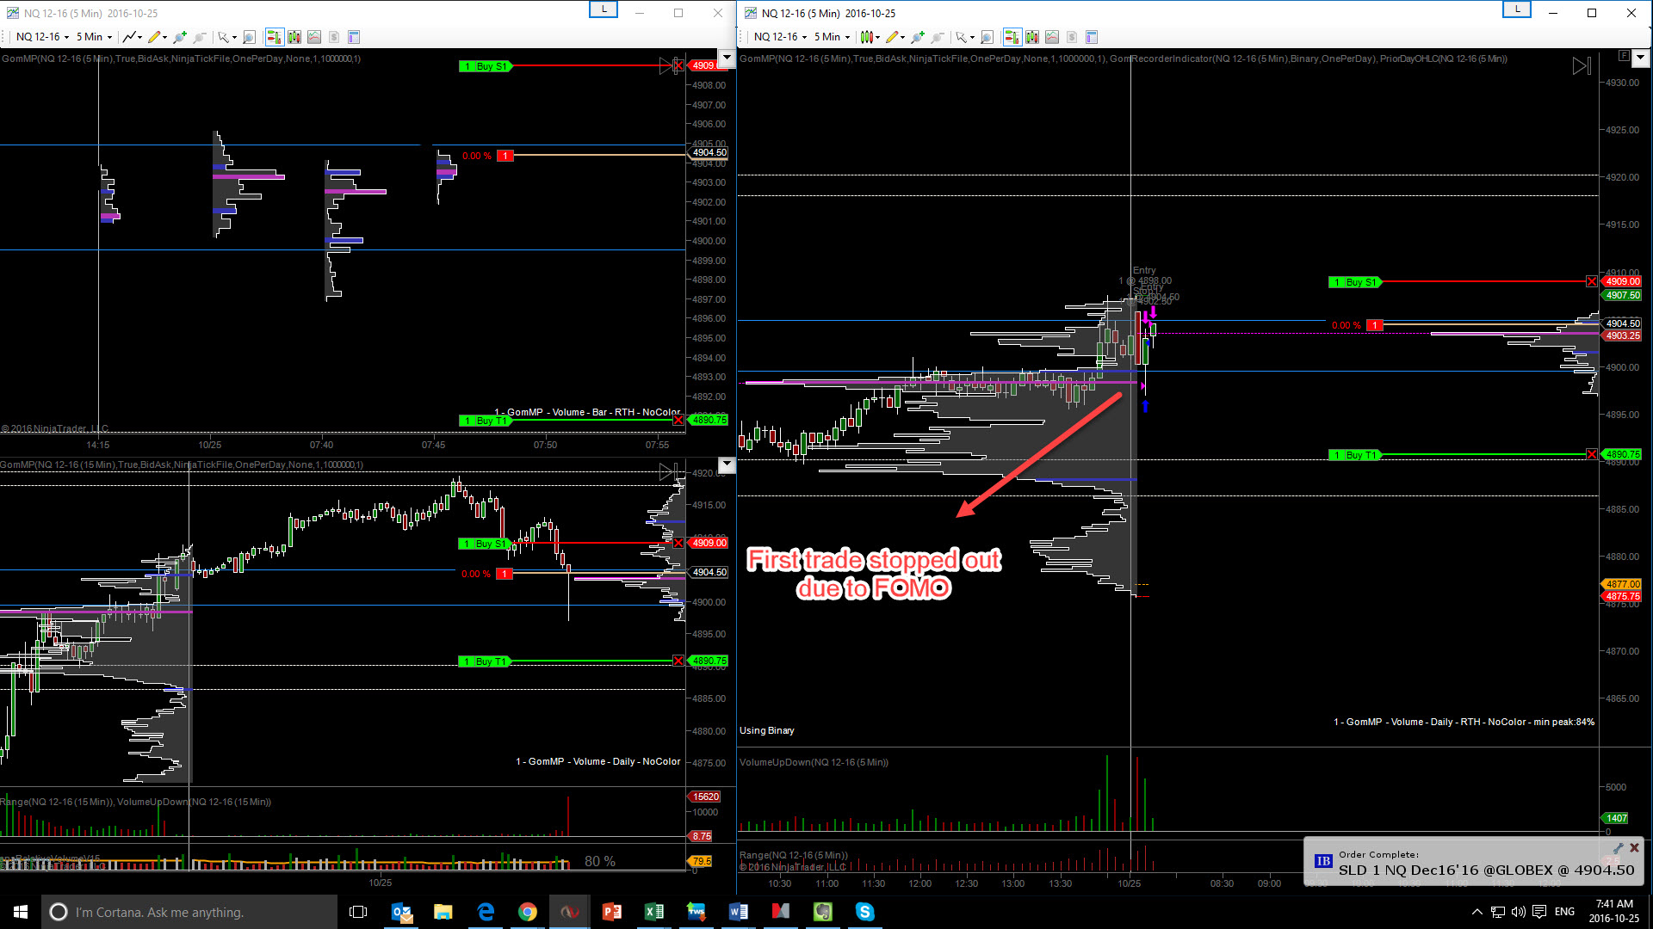Open cursor type dropdown in left window
Screen dimensions: 1653x929
click(227, 37)
